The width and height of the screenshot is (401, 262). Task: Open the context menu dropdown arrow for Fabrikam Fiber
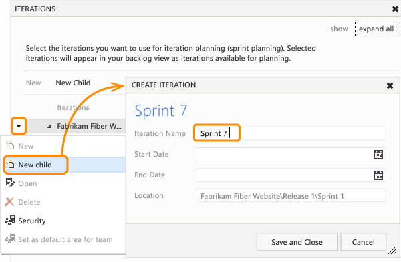click(19, 126)
